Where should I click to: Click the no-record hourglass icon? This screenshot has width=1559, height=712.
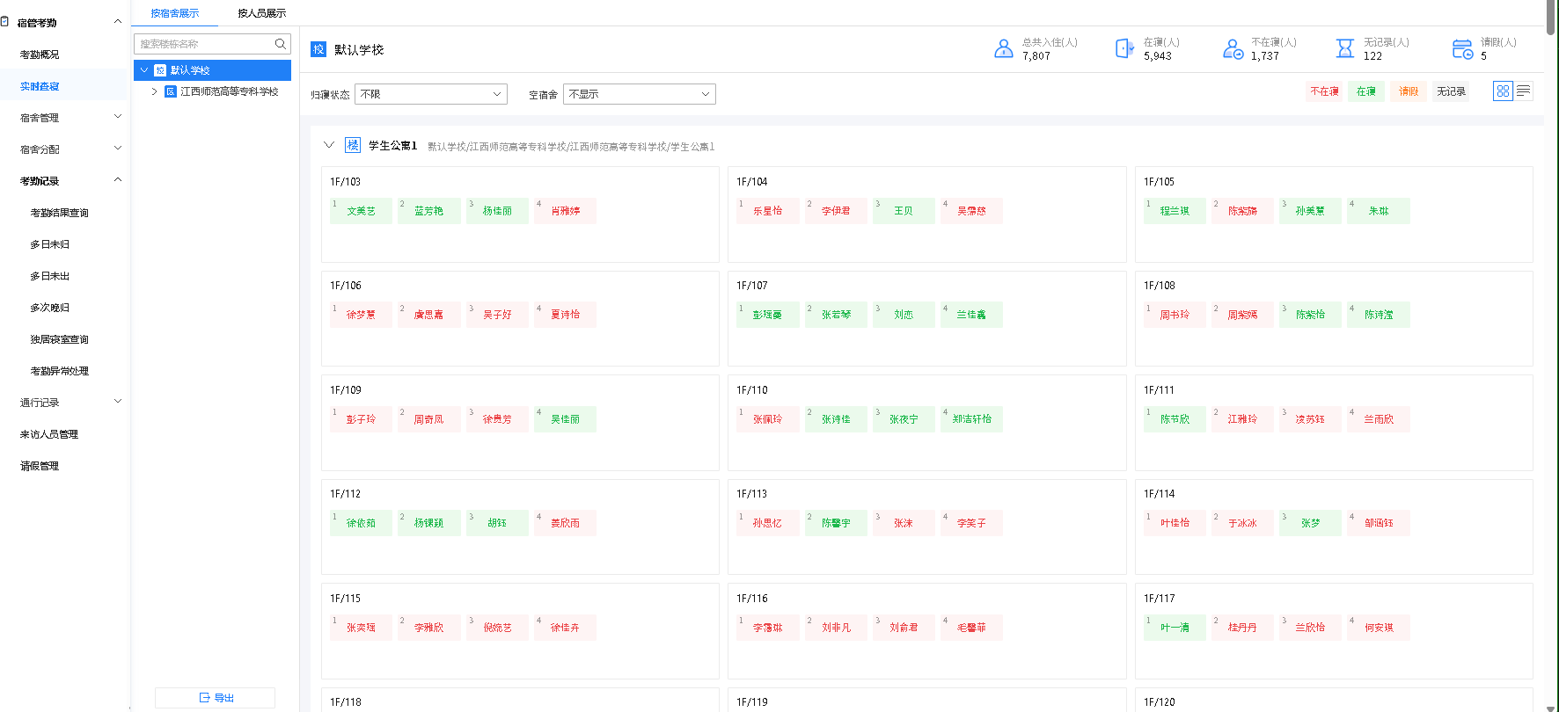(1344, 49)
